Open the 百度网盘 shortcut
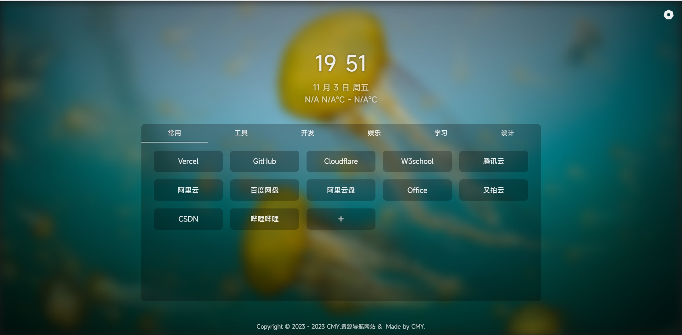Image resolution: width=682 pixels, height=335 pixels. click(264, 190)
